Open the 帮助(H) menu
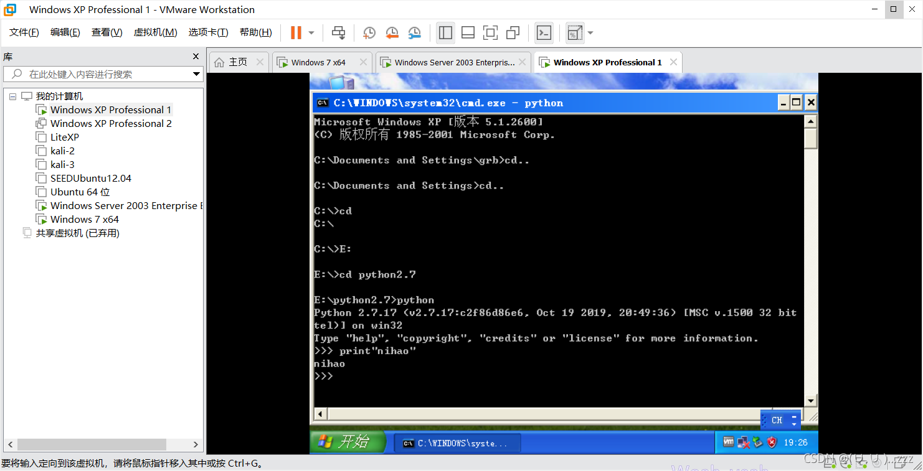Image resolution: width=923 pixels, height=471 pixels. pyautogui.click(x=256, y=32)
